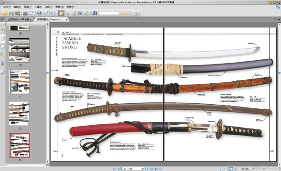
Task: Switch to facing pages layout
Action: tap(230, 169)
